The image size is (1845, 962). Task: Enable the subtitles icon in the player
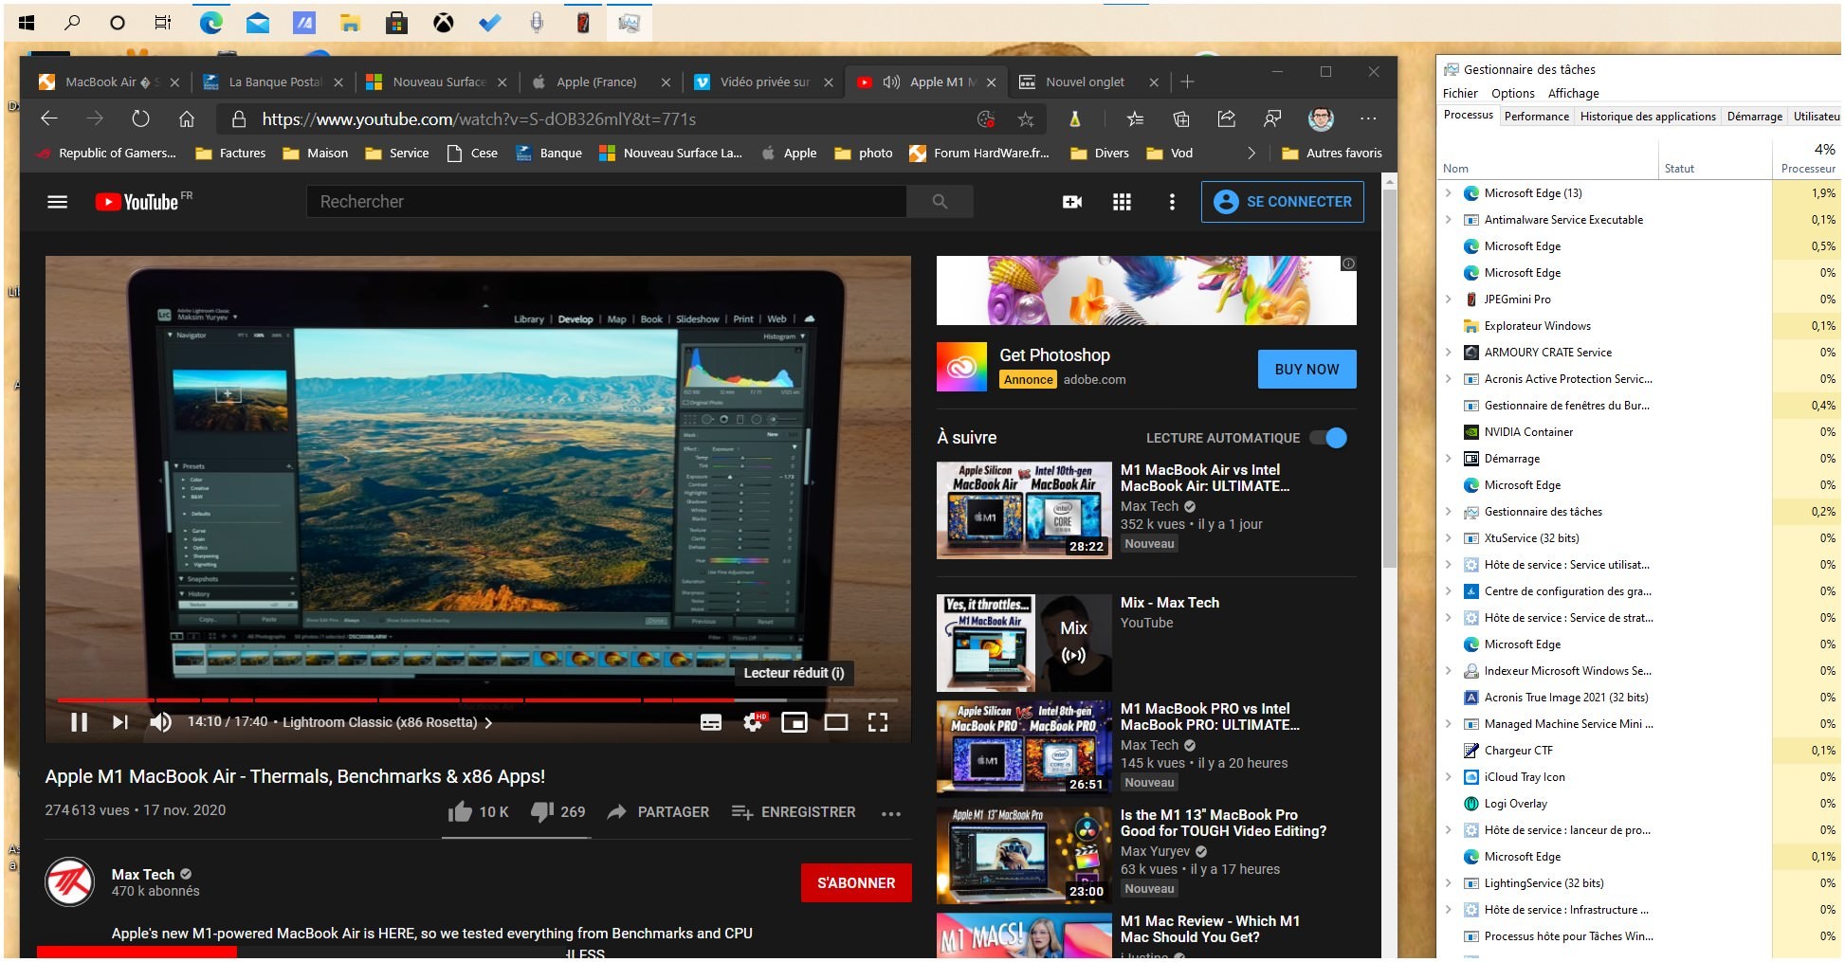(x=710, y=722)
